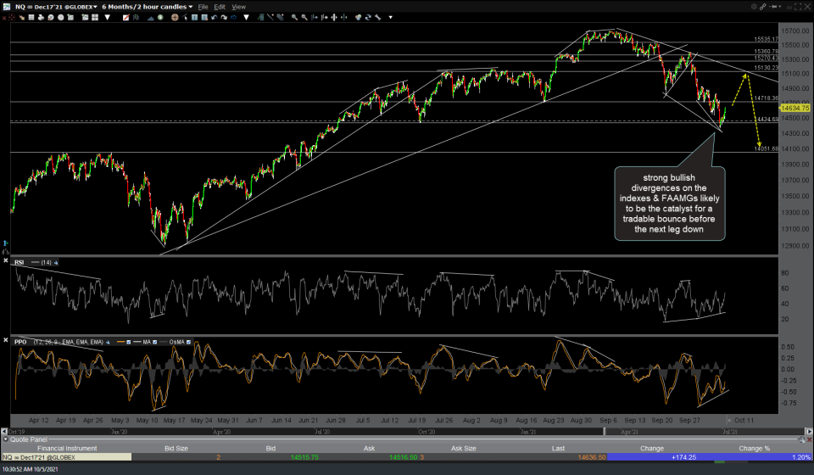Click the candlestick bars chart type icon
The image size is (814, 475).
[x=136, y=17]
